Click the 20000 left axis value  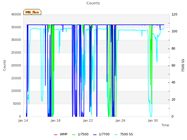click(x=16, y=65)
